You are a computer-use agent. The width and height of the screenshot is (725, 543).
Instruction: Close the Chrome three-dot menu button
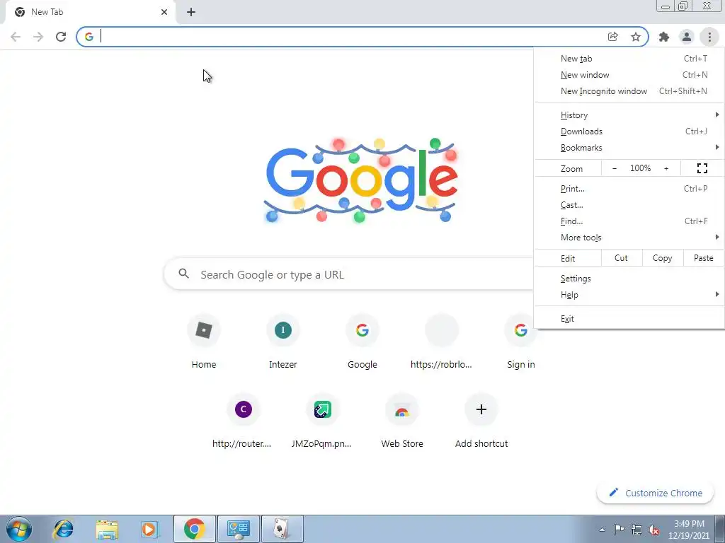click(x=709, y=37)
